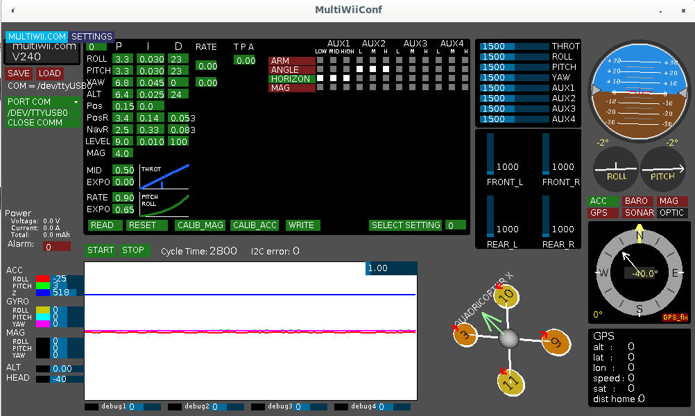The image size is (695, 416).
Task: Enable ARM on AUX1 LOW
Action: pyautogui.click(x=320, y=60)
